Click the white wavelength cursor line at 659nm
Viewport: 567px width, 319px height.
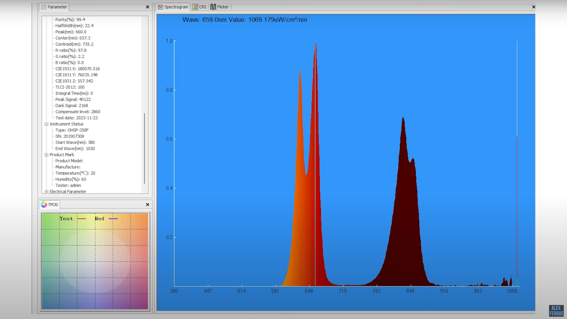315,170
